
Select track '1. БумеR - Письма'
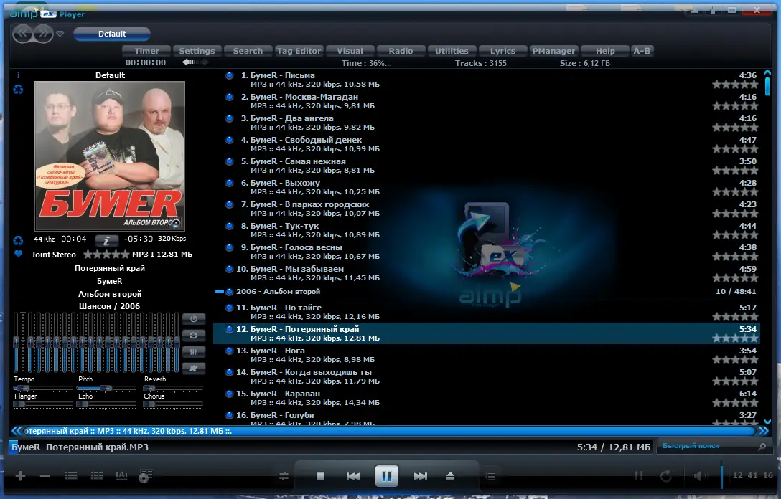point(486,80)
